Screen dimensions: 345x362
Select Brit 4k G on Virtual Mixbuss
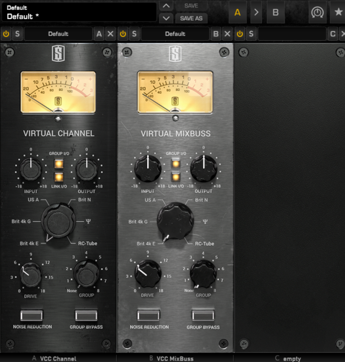[138, 222]
